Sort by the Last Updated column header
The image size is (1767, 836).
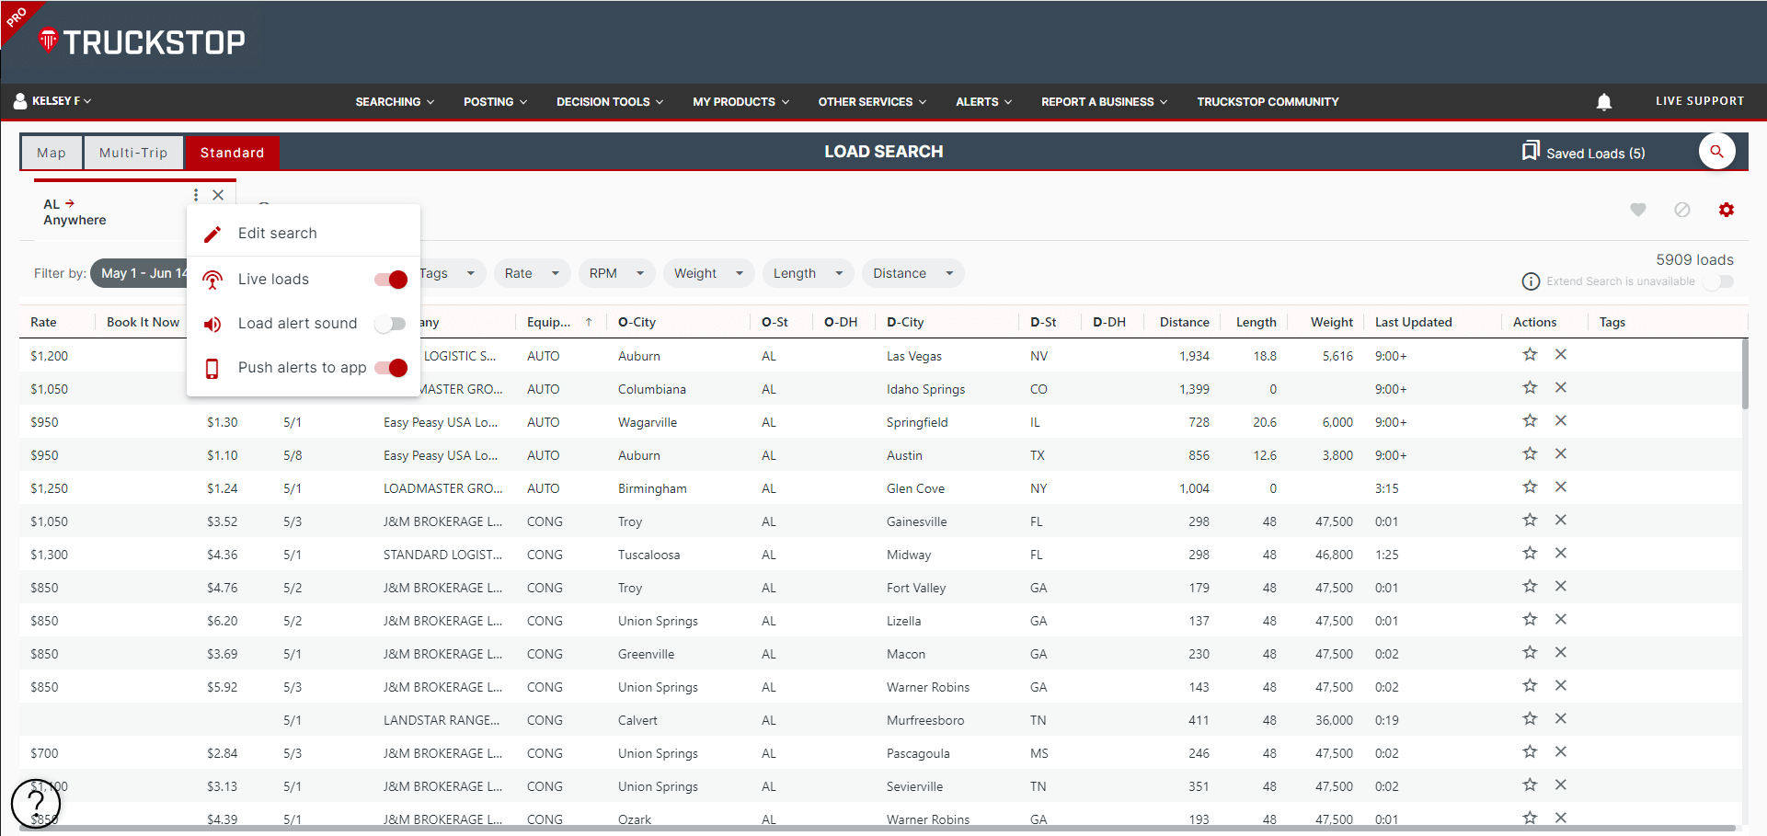coord(1413,322)
